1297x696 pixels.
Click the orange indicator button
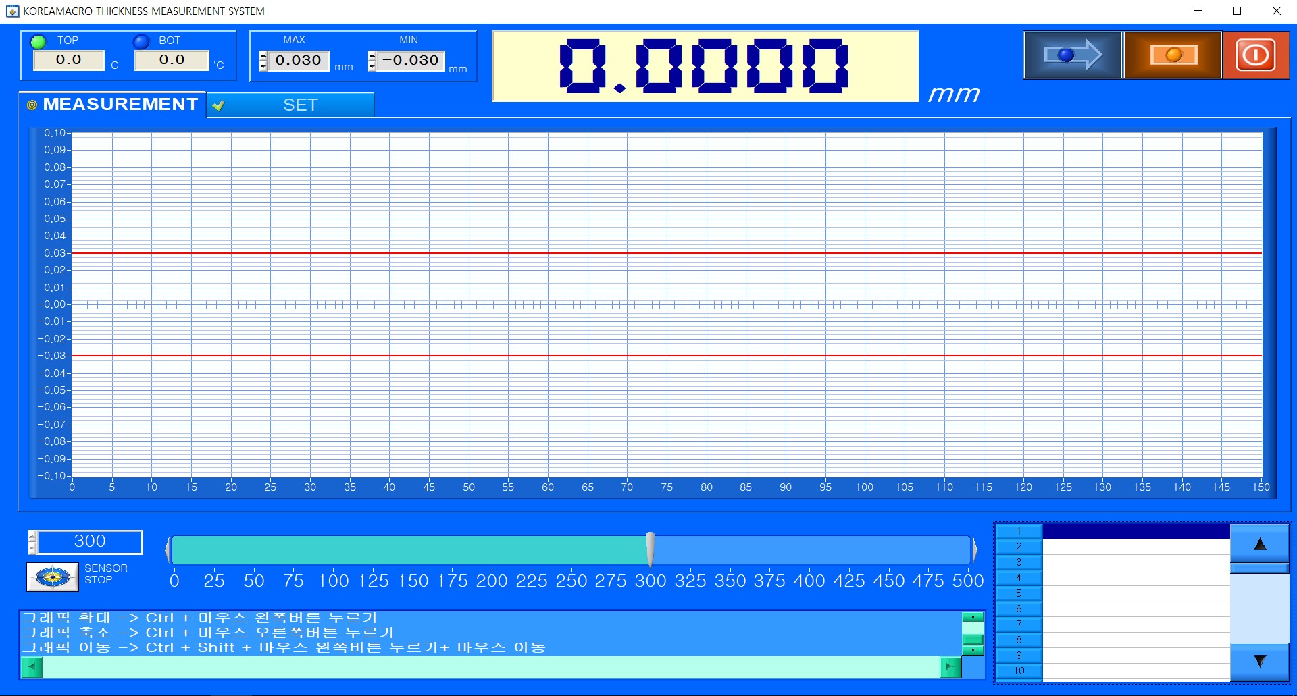pos(1173,55)
